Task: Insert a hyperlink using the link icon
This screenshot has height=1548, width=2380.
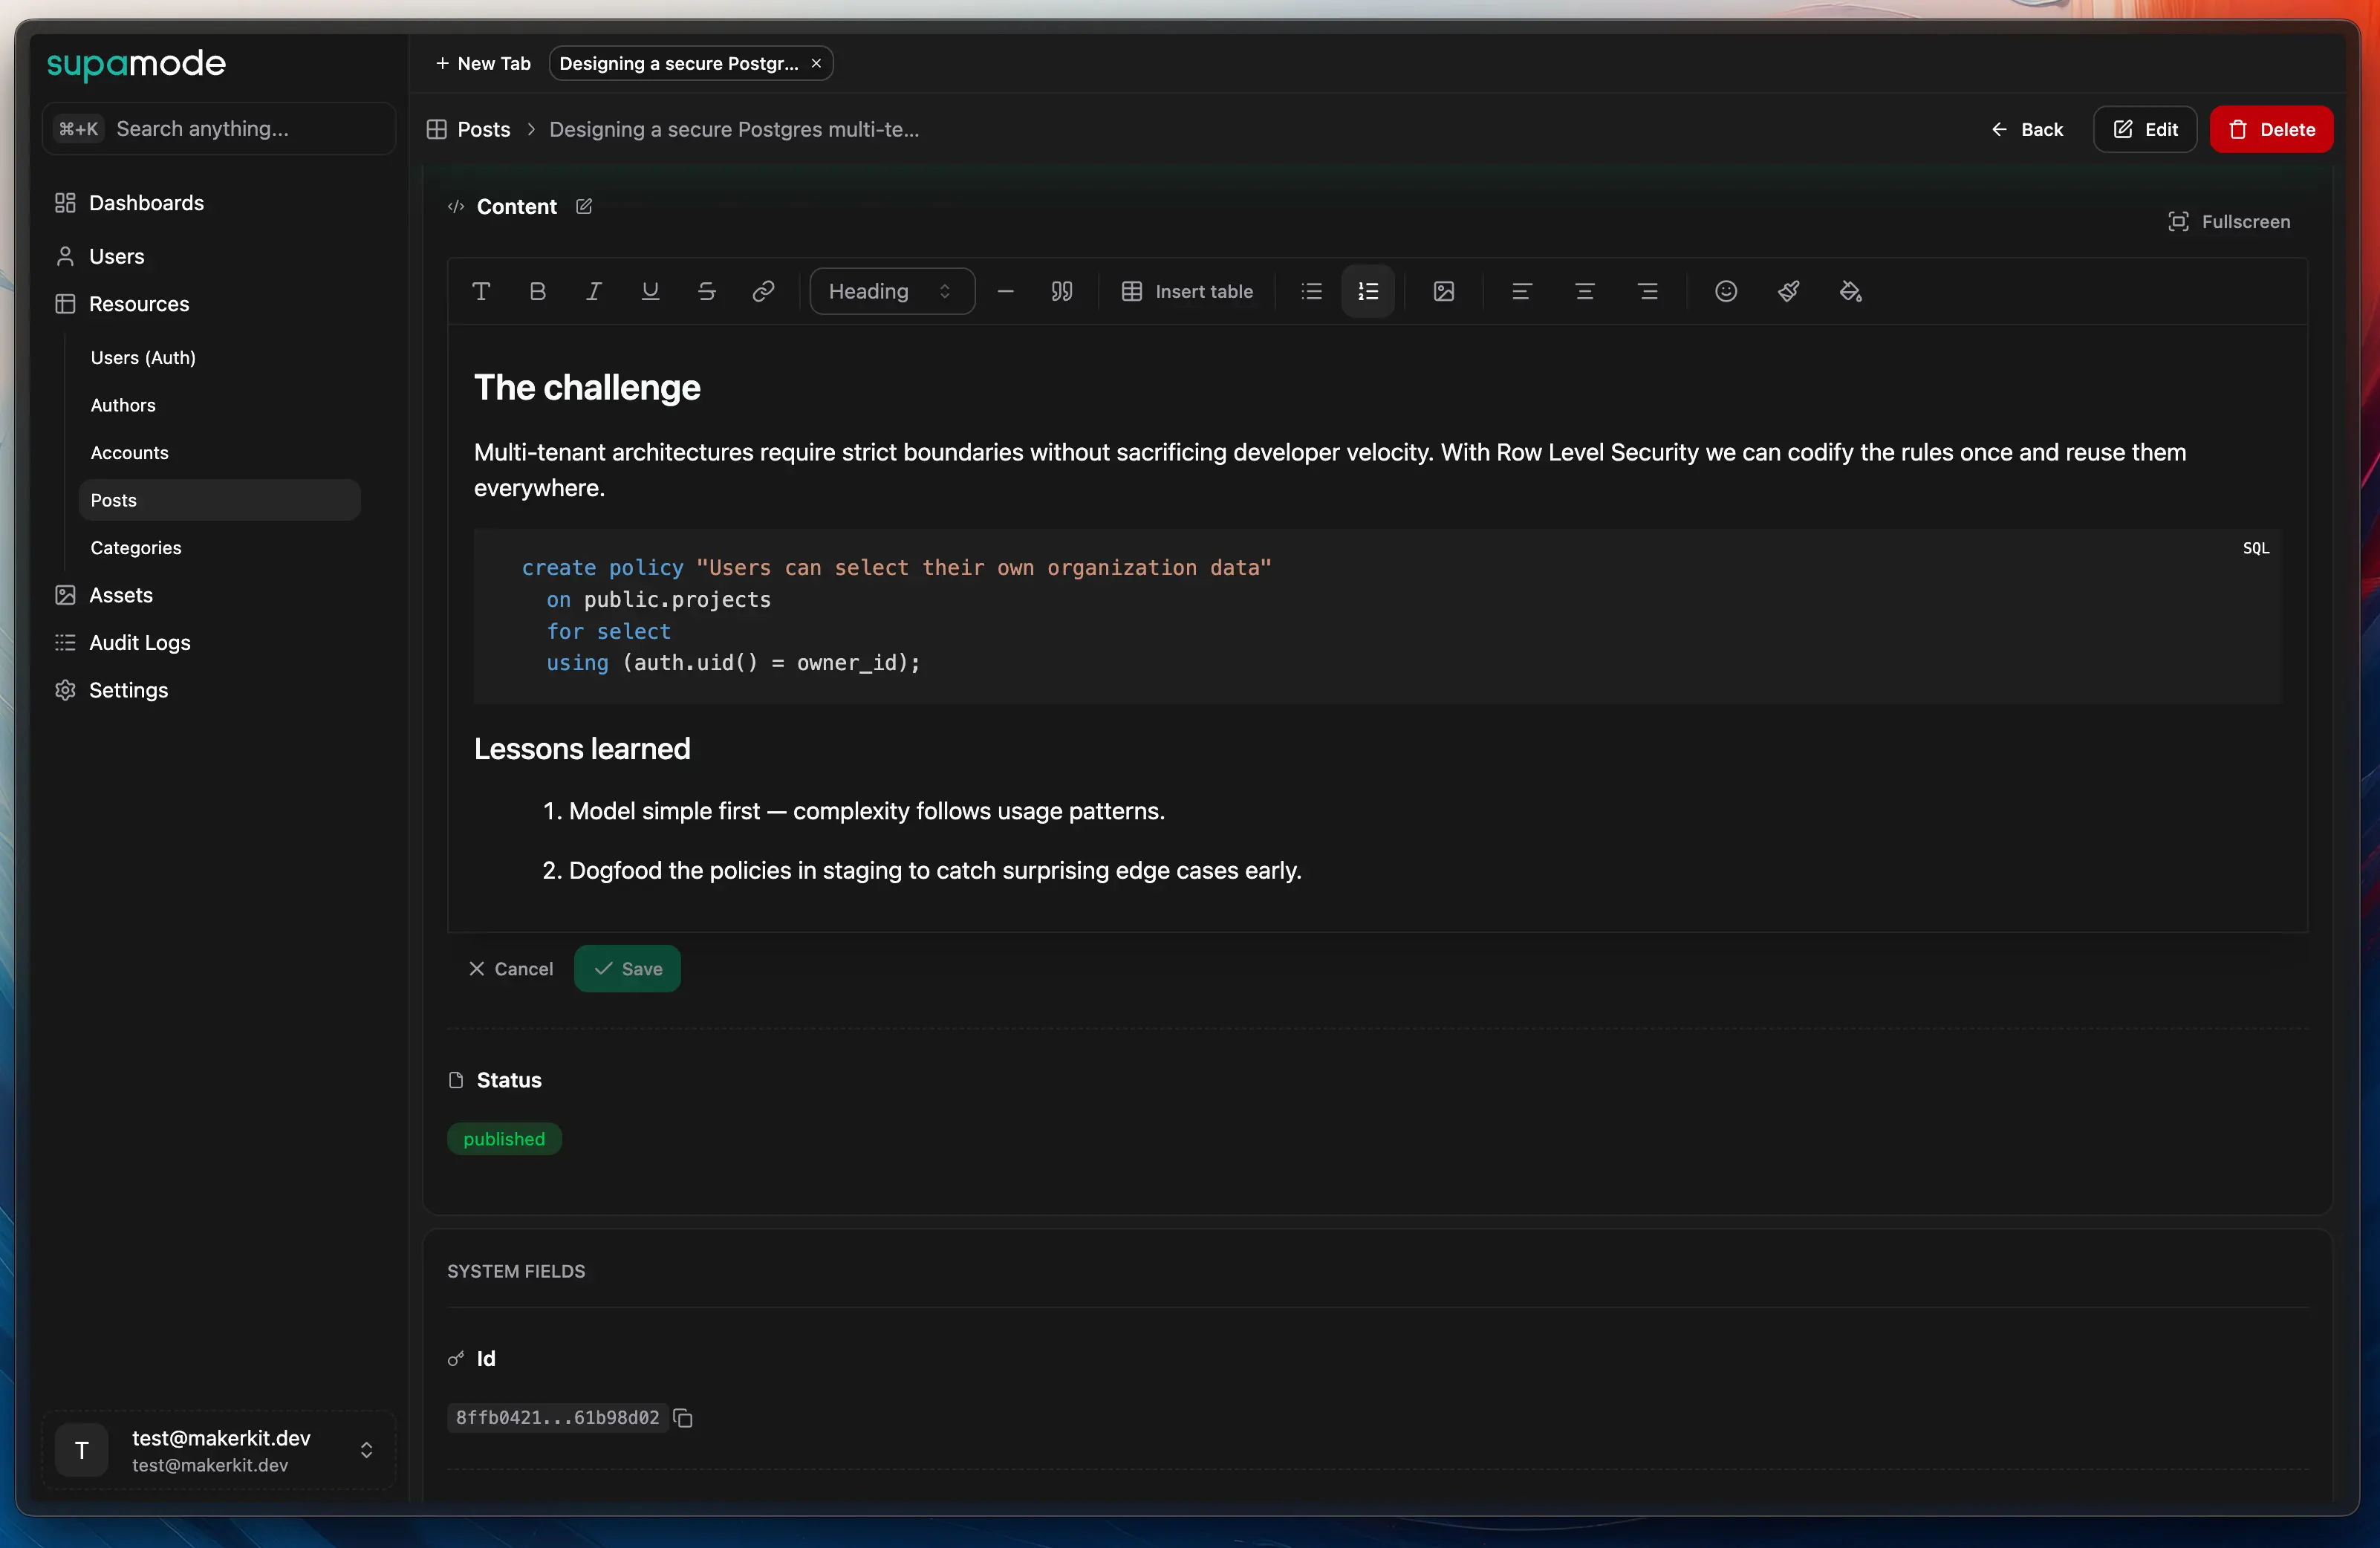Action: point(763,291)
